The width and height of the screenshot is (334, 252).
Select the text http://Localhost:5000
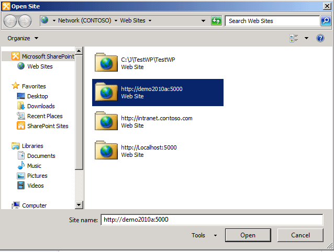click(x=149, y=147)
